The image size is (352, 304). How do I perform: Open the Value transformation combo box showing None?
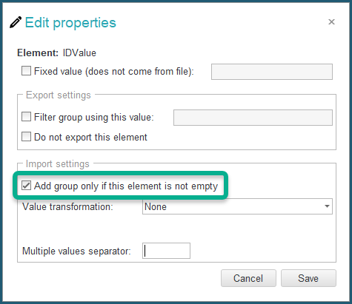tap(237, 206)
